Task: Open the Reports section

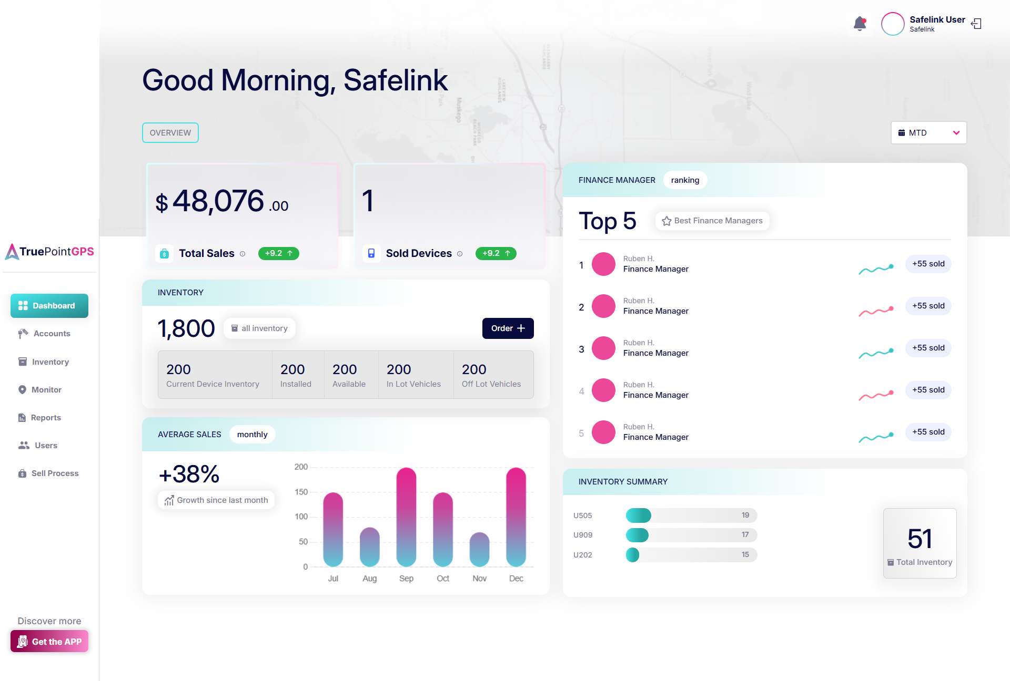Action: (x=45, y=417)
